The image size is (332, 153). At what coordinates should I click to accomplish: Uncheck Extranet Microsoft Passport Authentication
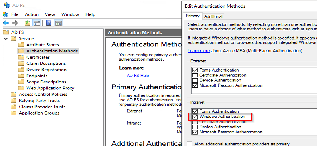pos(195,85)
